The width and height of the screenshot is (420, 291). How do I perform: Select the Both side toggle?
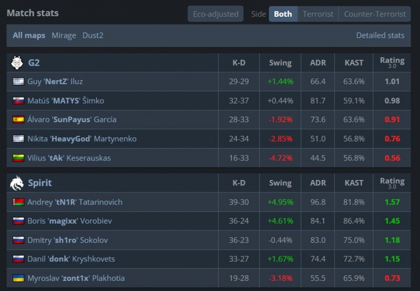(x=283, y=14)
